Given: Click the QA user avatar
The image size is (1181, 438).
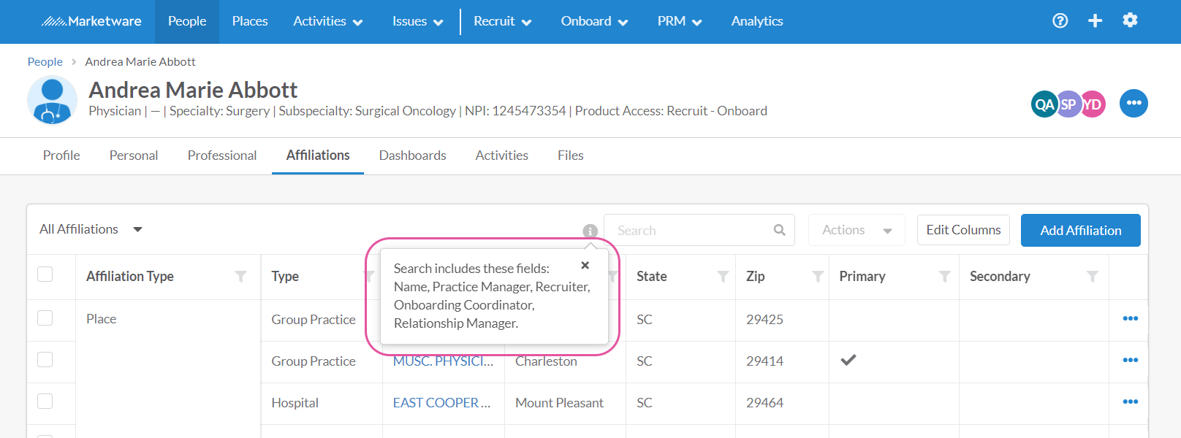Looking at the screenshot, I should (x=1044, y=104).
